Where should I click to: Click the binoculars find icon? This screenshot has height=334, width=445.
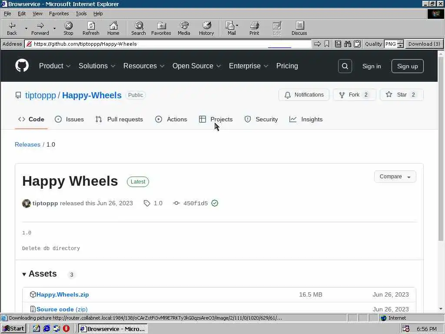pyautogui.click(x=347, y=44)
